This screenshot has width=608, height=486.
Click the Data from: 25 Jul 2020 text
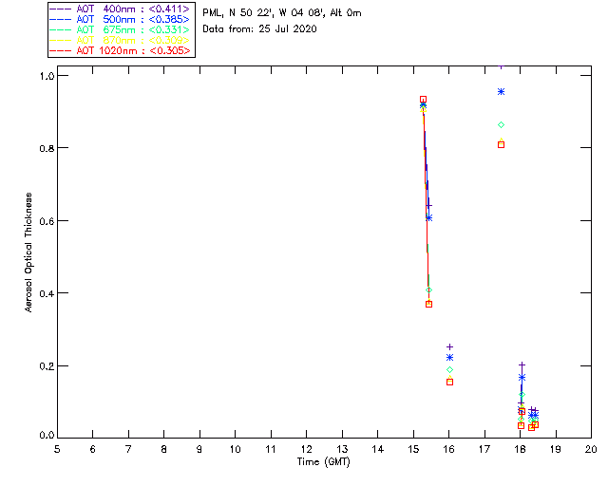259,29
